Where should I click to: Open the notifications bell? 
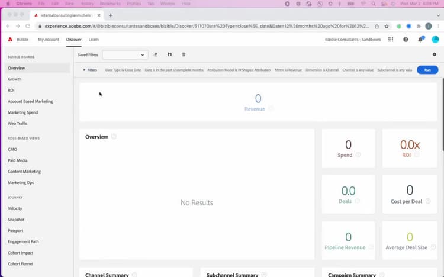[420, 40]
